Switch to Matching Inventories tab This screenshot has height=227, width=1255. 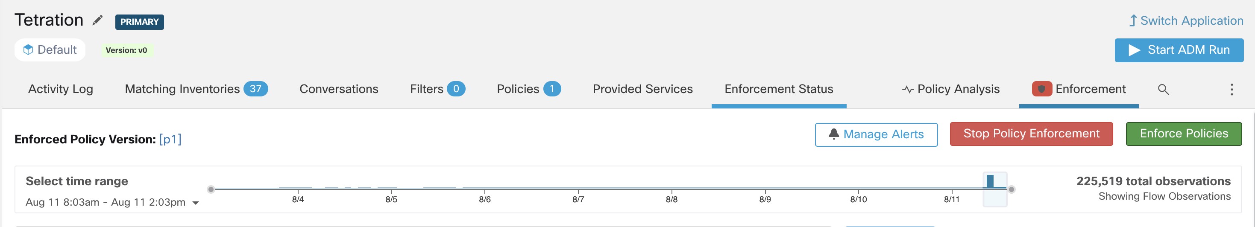(x=196, y=89)
